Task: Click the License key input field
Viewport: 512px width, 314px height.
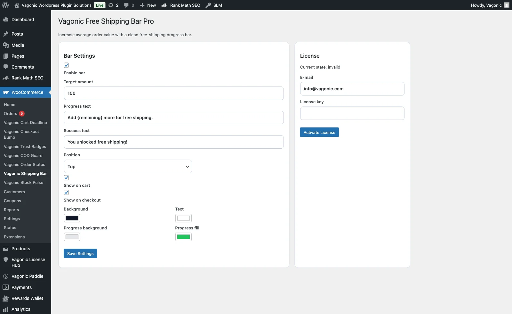Action: pos(352,113)
